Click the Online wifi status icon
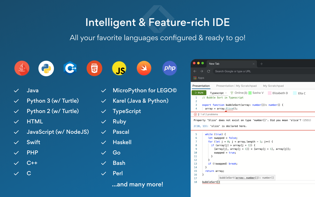315x197 pixels. point(232,93)
